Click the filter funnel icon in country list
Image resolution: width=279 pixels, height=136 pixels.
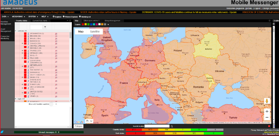(x=45, y=27)
